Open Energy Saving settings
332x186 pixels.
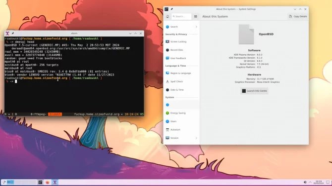181,113
